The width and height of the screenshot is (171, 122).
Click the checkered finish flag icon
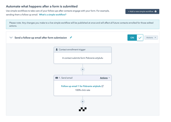tap(83, 109)
